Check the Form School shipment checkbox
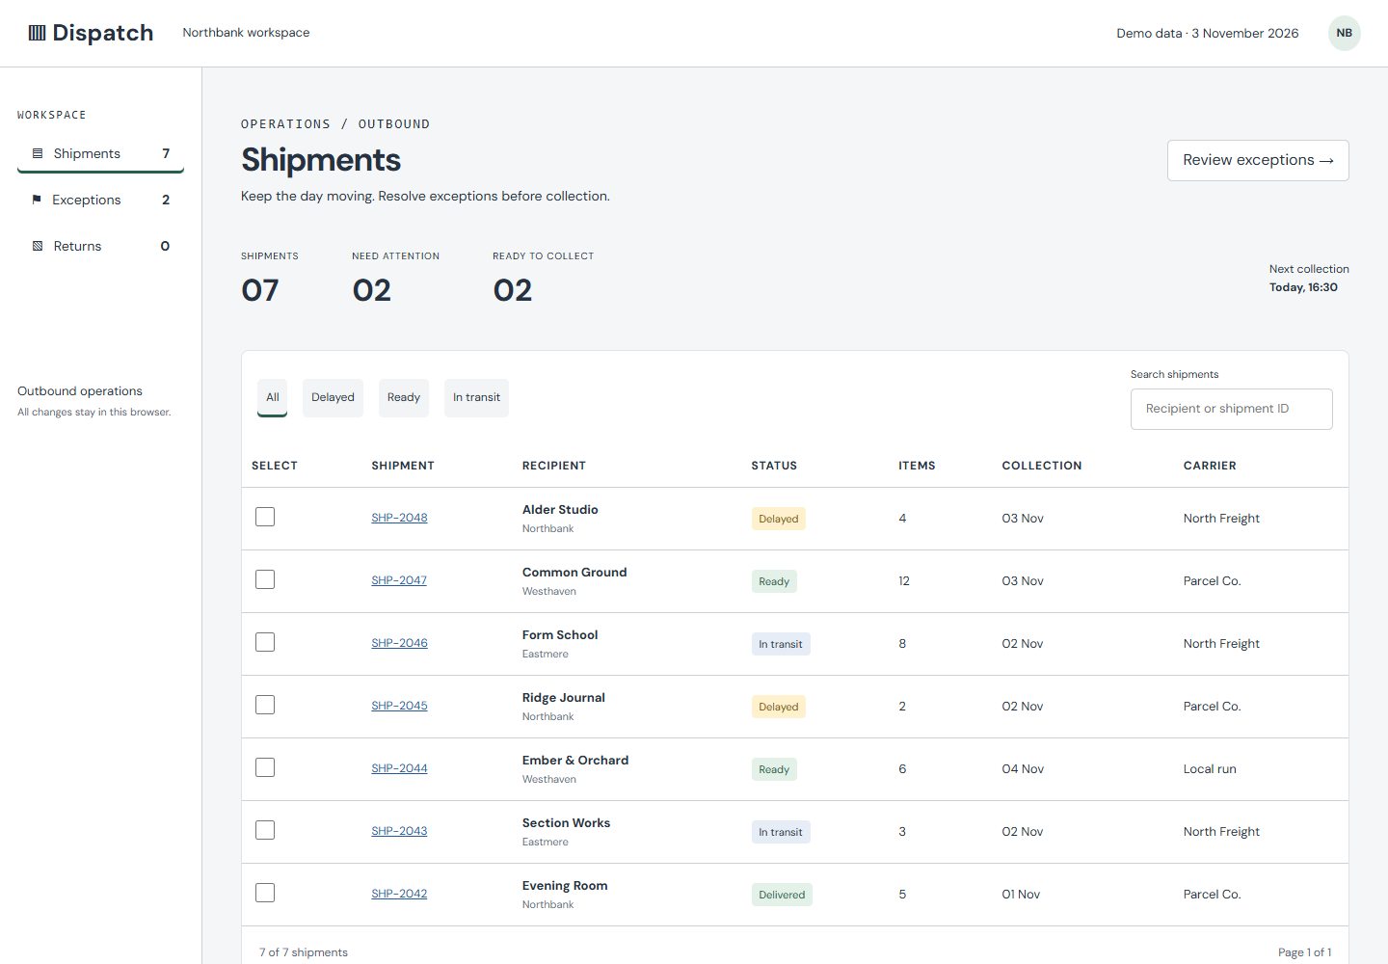Image resolution: width=1388 pixels, height=964 pixels. 265,642
